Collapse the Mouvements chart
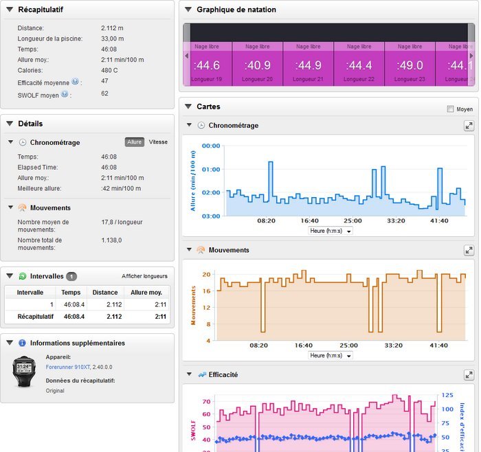The width and height of the screenshot is (481, 452). tap(189, 249)
